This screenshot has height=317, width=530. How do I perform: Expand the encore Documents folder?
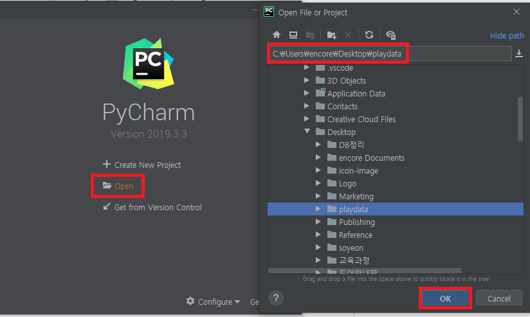318,157
